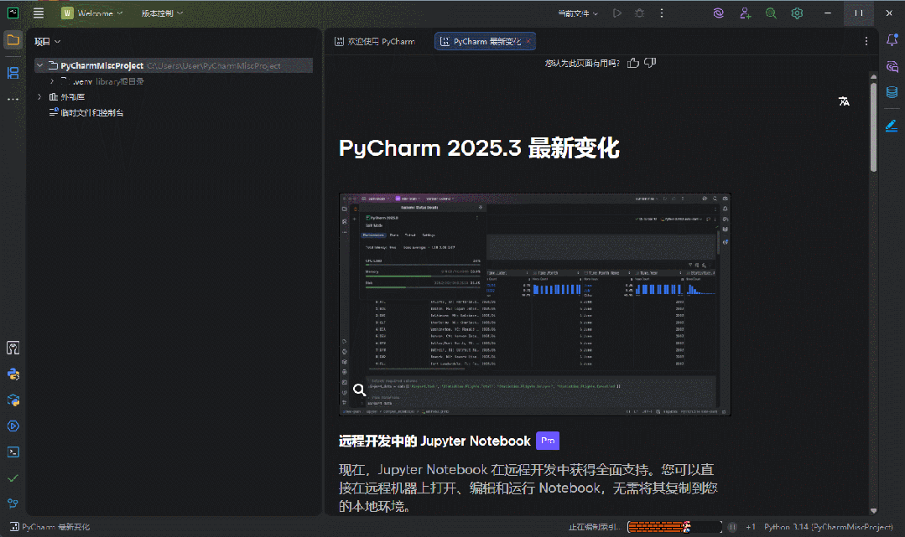The width and height of the screenshot is (905, 537).
Task: Open editor tab options menu
Action: pos(866,41)
